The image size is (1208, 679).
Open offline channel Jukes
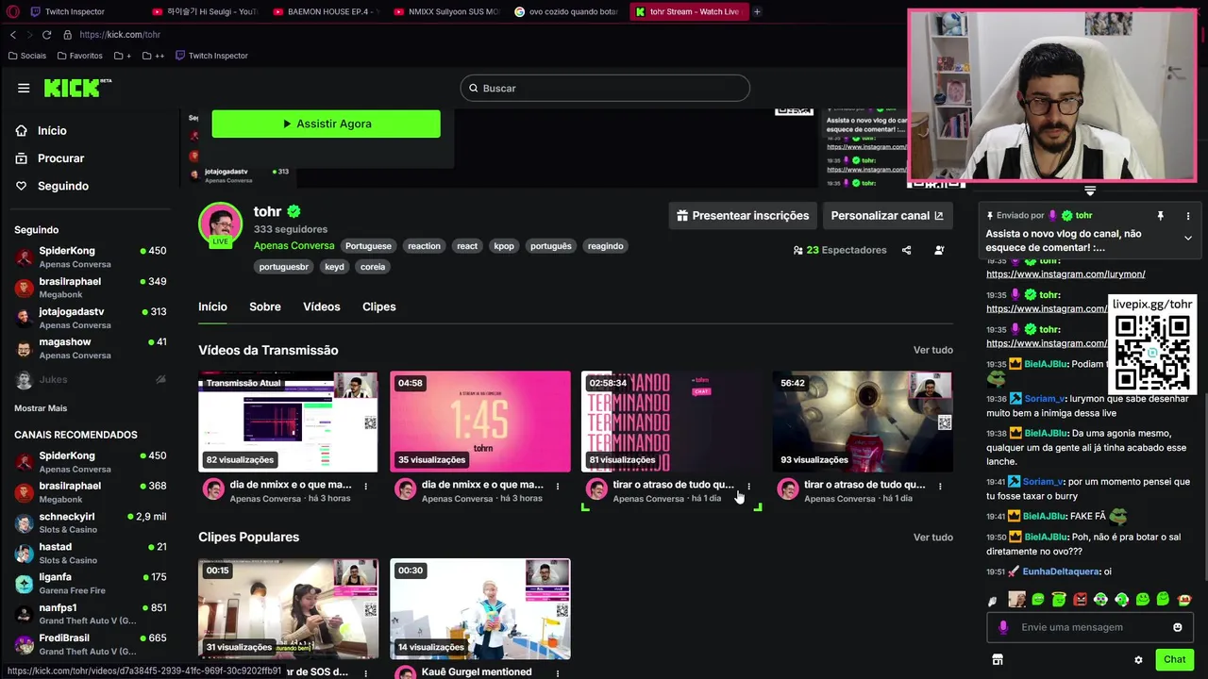click(x=91, y=379)
